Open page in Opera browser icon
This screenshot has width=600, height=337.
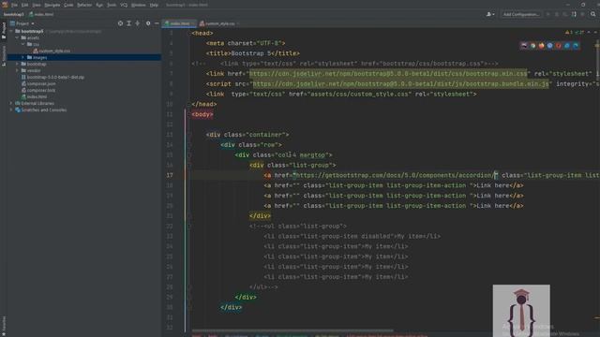[559, 46]
